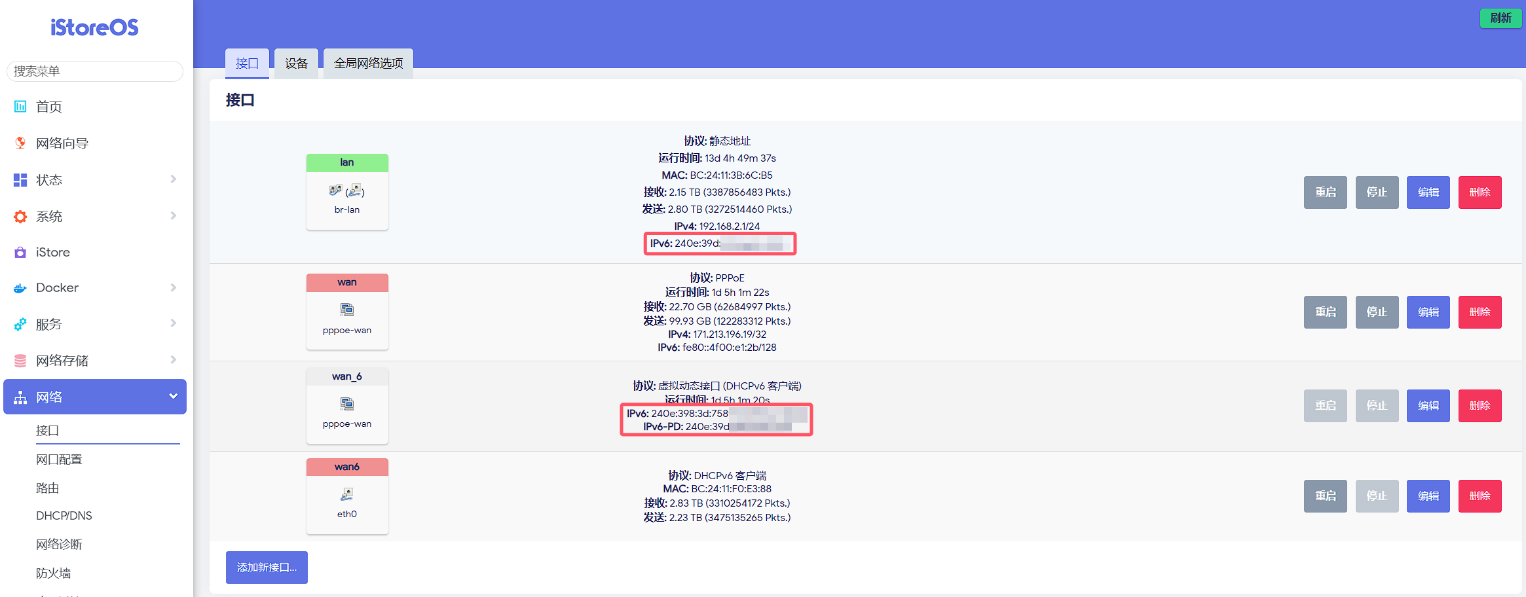The image size is (1526, 597).
Task: Edit the lan interface
Action: point(1428,192)
